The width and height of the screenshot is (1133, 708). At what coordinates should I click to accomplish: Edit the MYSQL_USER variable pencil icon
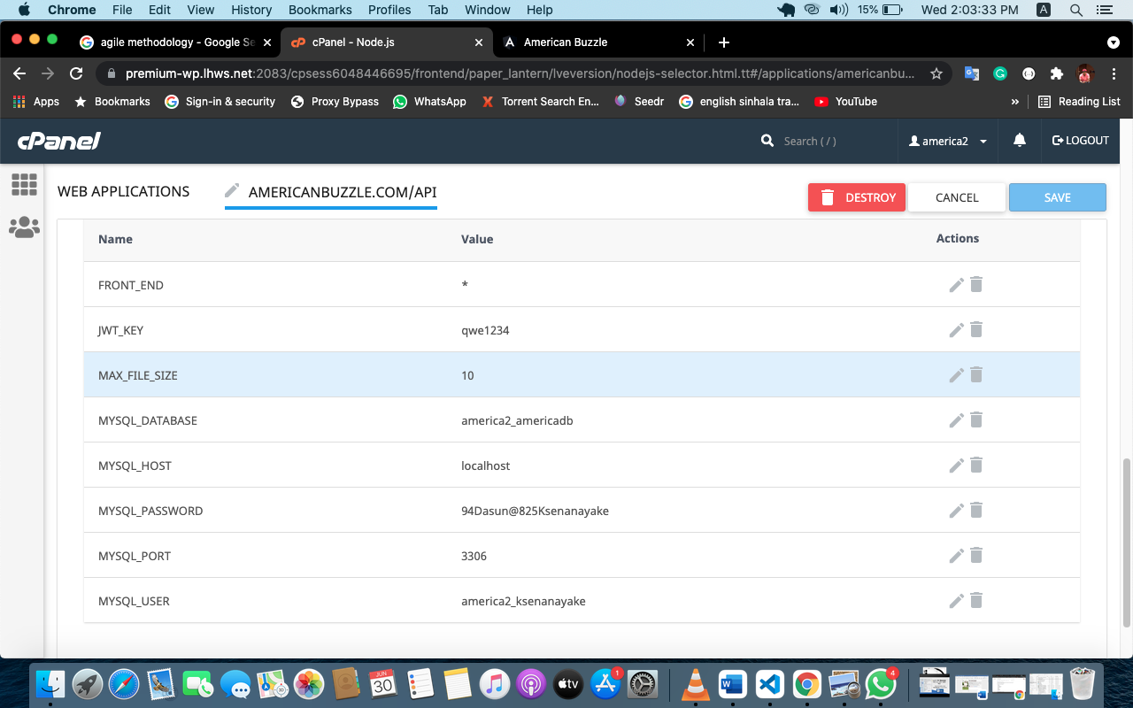click(x=956, y=601)
